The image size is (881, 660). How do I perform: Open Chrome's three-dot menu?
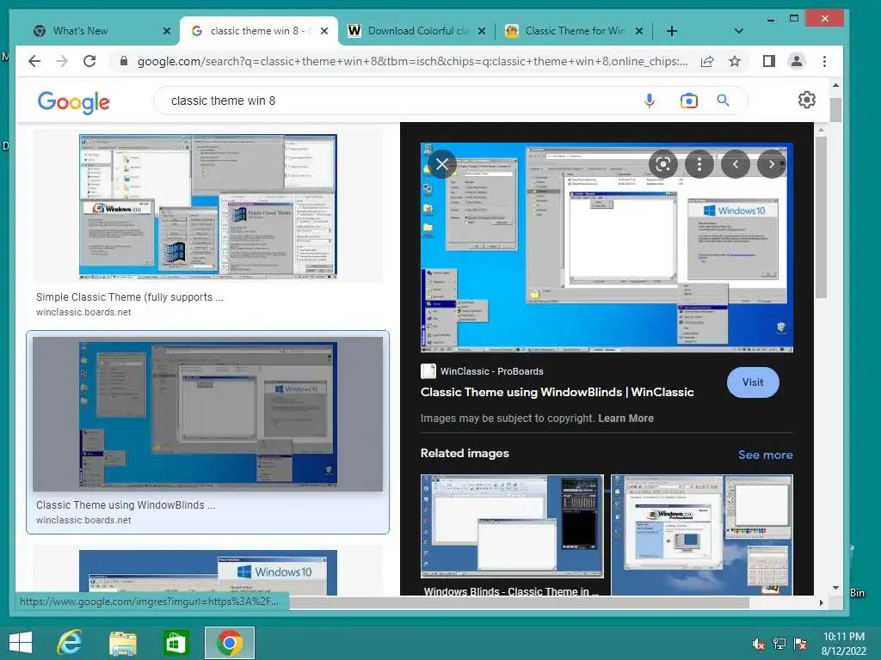click(x=824, y=61)
